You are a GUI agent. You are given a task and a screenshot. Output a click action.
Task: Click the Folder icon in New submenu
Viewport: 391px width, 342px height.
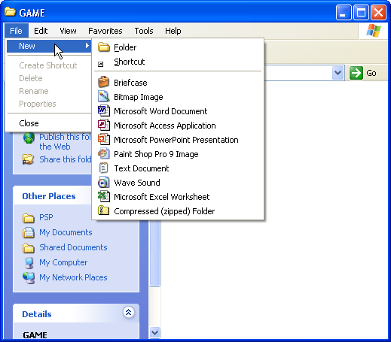click(104, 47)
